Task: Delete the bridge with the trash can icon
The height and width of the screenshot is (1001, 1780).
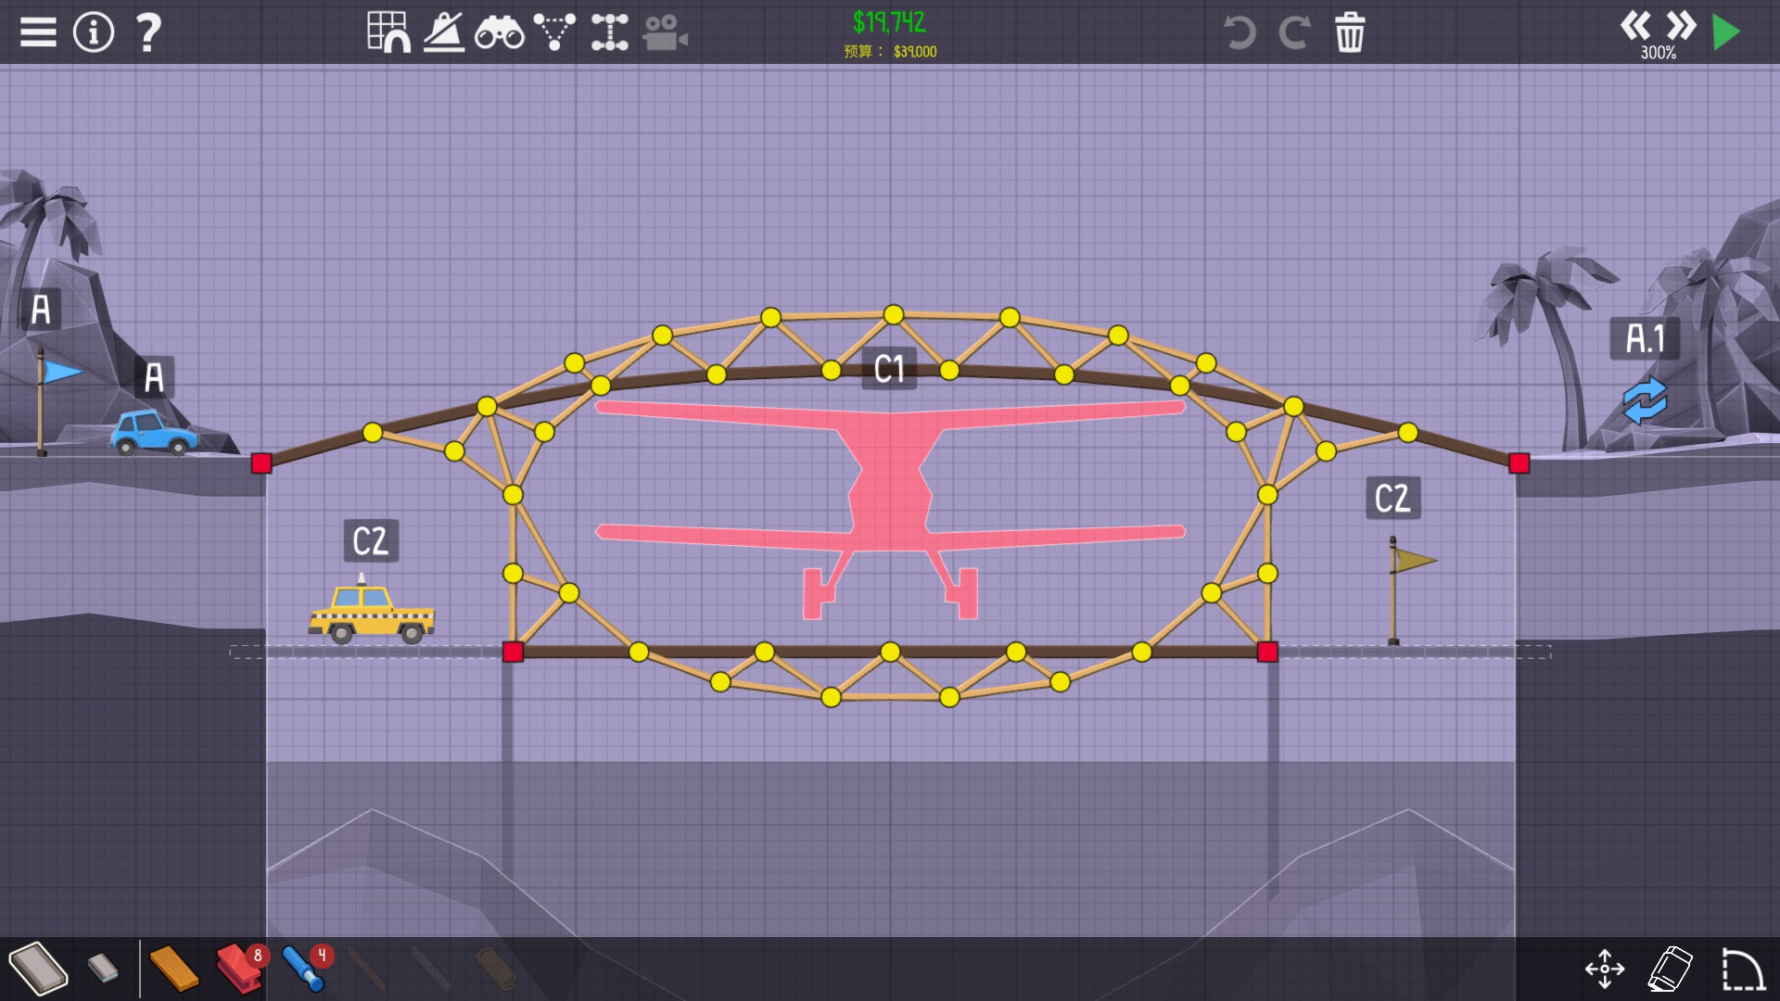Action: coord(1350,32)
